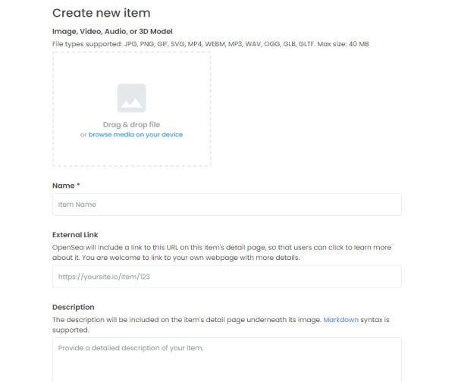Focus the Item Name input field
Screen dimensions: 455x382
pos(227,205)
